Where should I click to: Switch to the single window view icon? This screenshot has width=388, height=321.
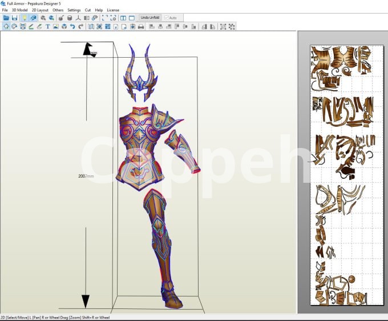click(x=132, y=18)
